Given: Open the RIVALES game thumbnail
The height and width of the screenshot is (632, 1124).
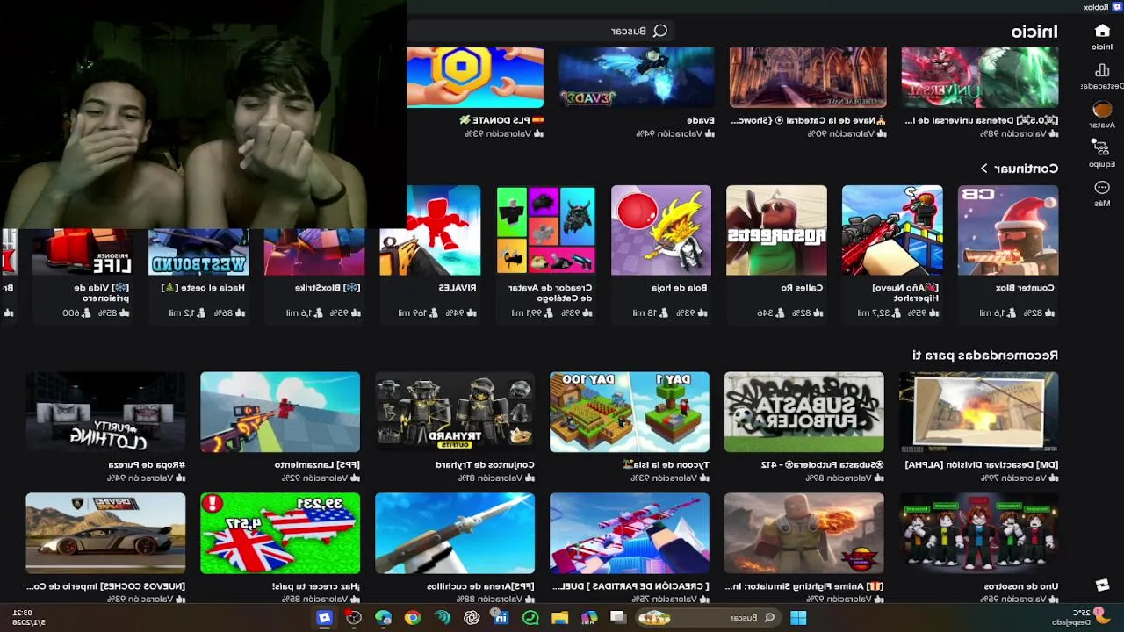Looking at the screenshot, I should point(430,230).
